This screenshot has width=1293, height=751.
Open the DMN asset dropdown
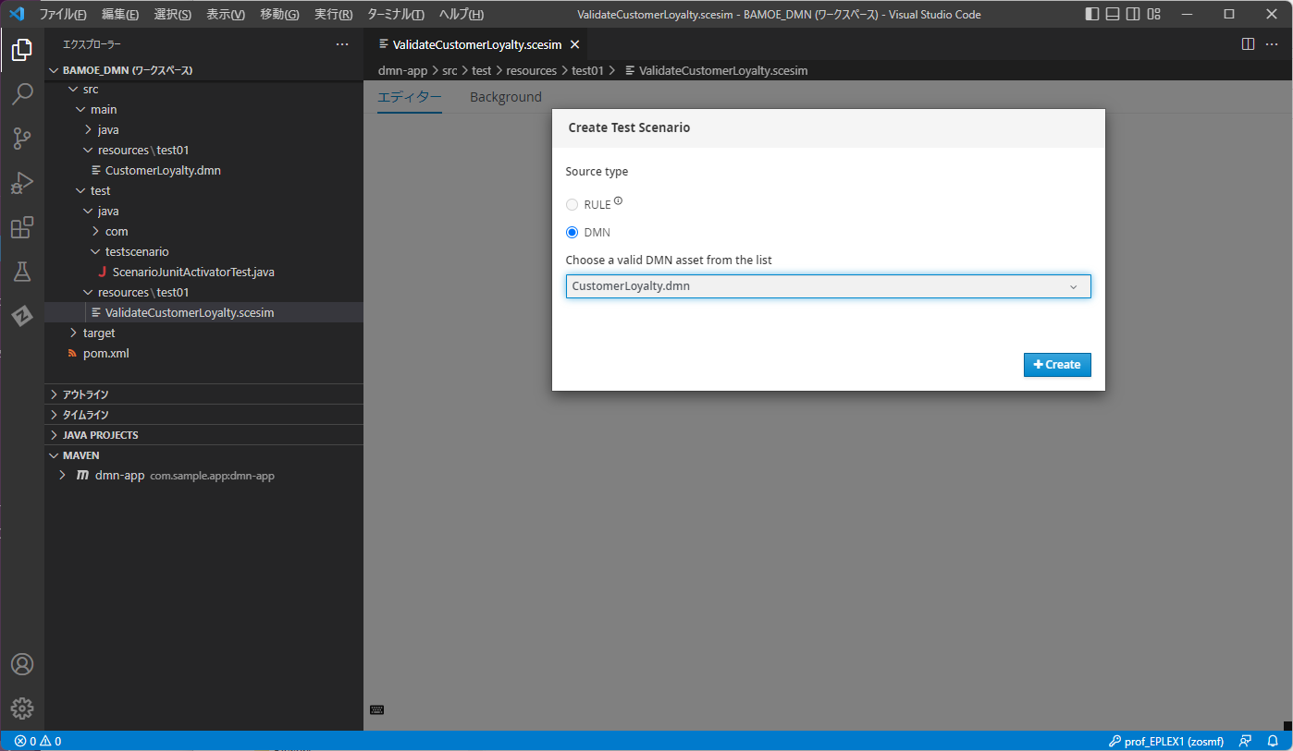828,286
